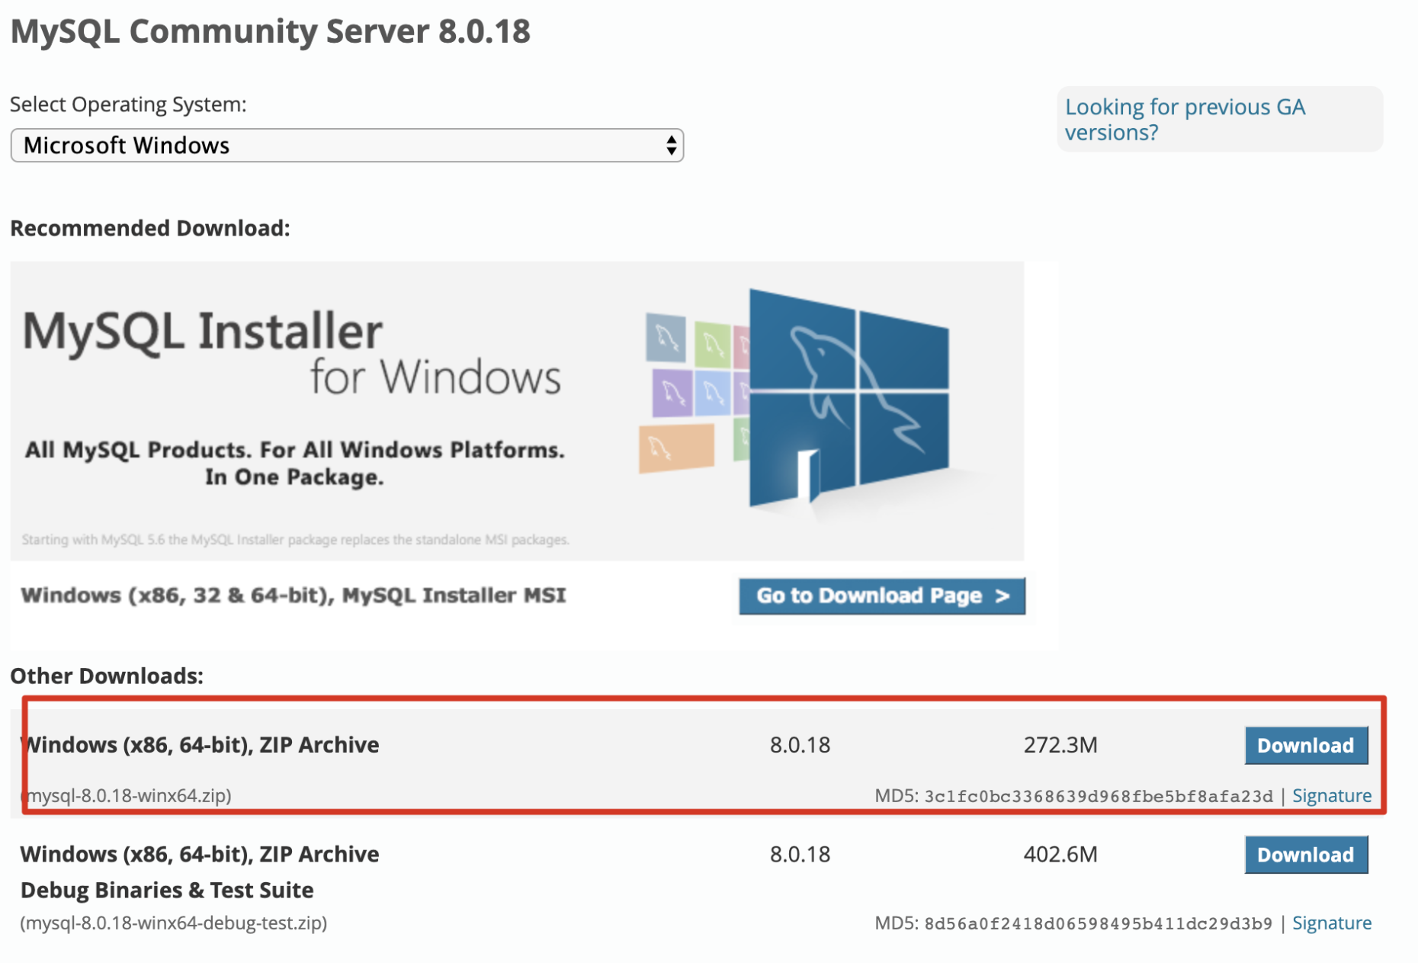The image size is (1418, 963).
Task: Download the 272.3M ZIP Archive
Action: tap(1306, 745)
